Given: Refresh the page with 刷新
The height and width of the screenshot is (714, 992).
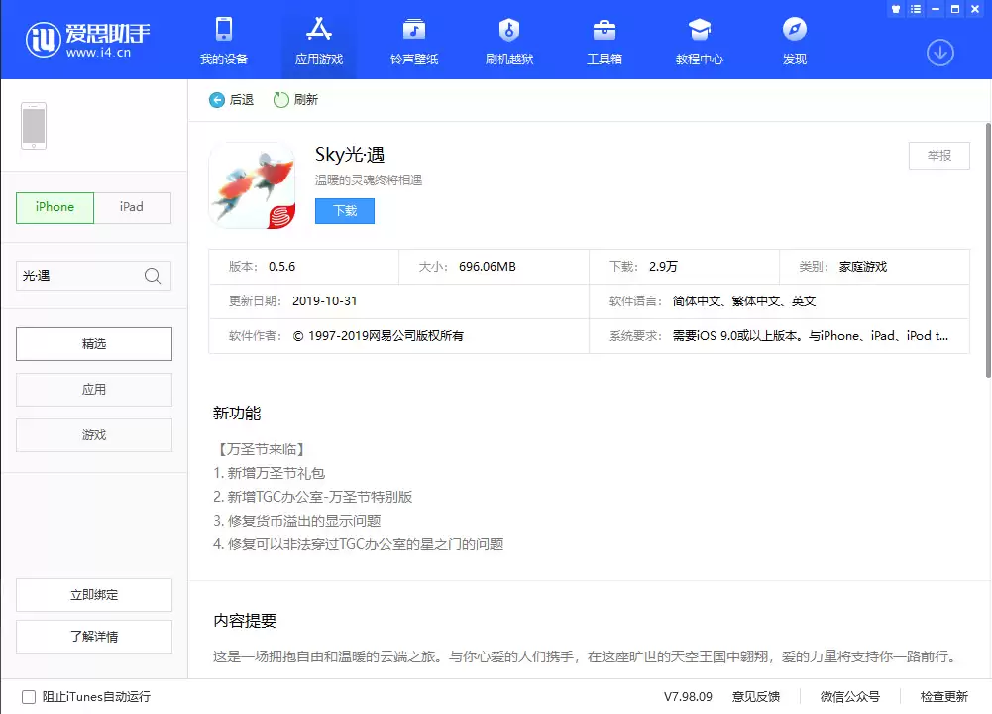Looking at the screenshot, I should (295, 100).
